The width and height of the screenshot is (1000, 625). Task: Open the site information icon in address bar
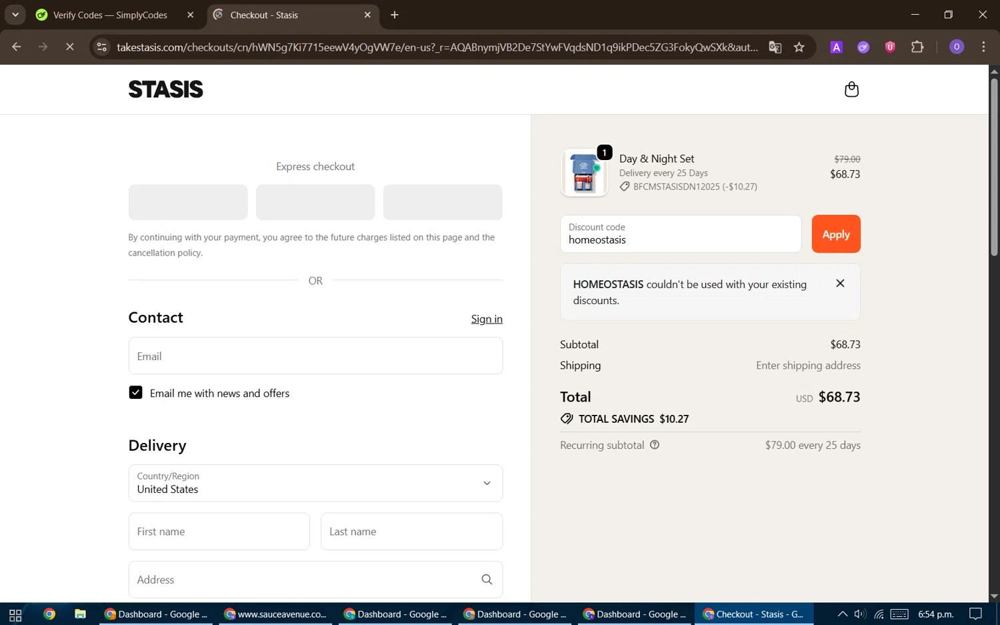tap(101, 47)
